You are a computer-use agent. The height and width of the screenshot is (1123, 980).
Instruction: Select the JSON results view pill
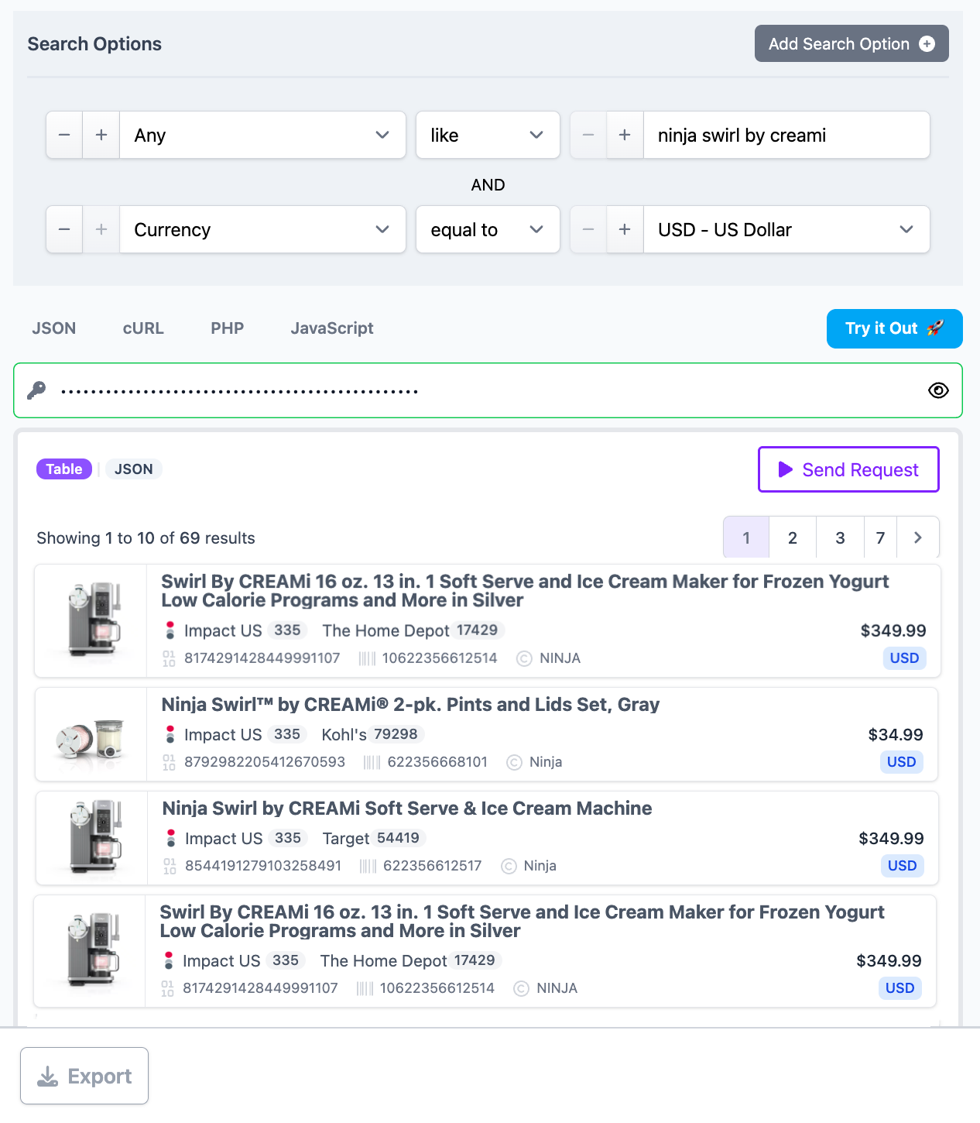[134, 469]
